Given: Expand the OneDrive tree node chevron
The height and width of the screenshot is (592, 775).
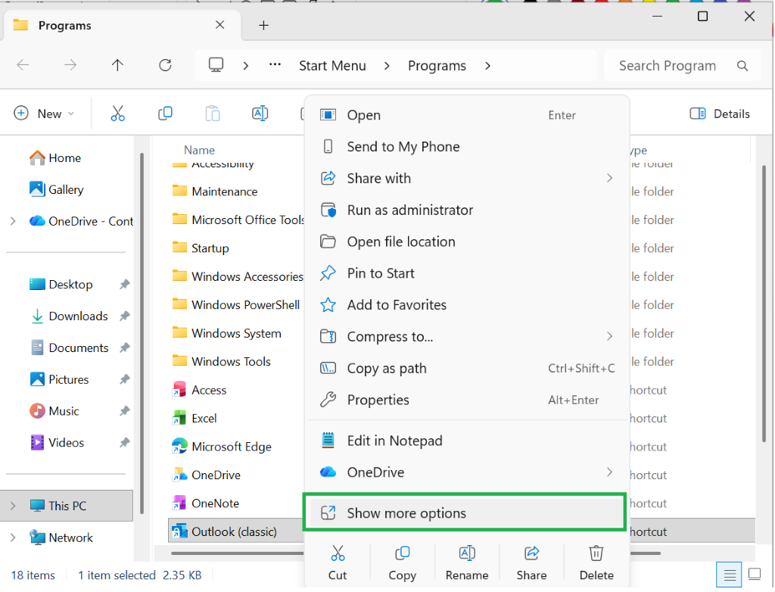Looking at the screenshot, I should [x=14, y=221].
